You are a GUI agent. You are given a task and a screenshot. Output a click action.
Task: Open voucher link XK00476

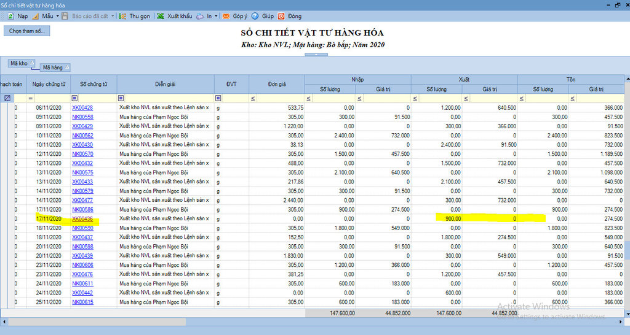click(82, 274)
